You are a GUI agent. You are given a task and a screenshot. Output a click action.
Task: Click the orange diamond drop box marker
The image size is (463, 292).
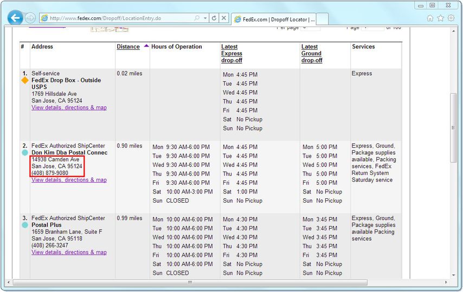(x=25, y=80)
